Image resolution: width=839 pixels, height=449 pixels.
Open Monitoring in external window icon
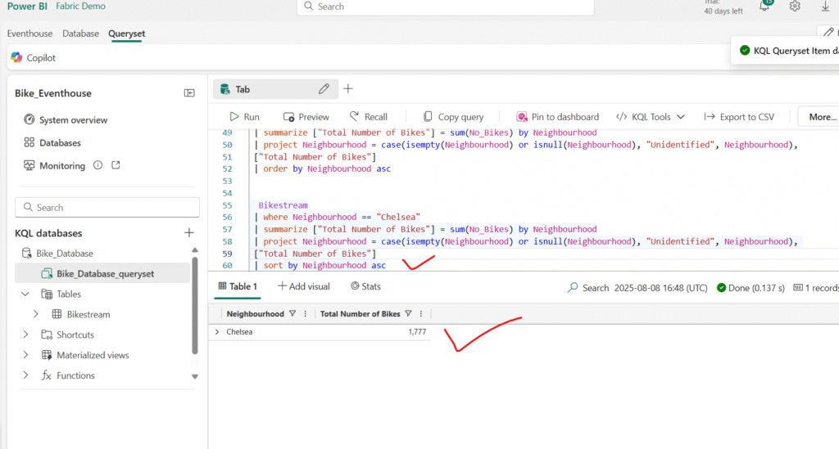tap(116, 165)
